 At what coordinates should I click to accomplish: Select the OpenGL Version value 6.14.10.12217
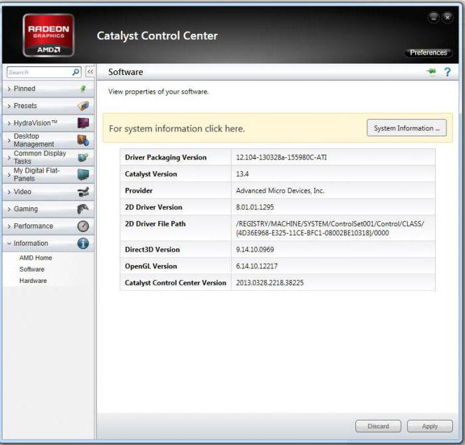[x=257, y=266]
